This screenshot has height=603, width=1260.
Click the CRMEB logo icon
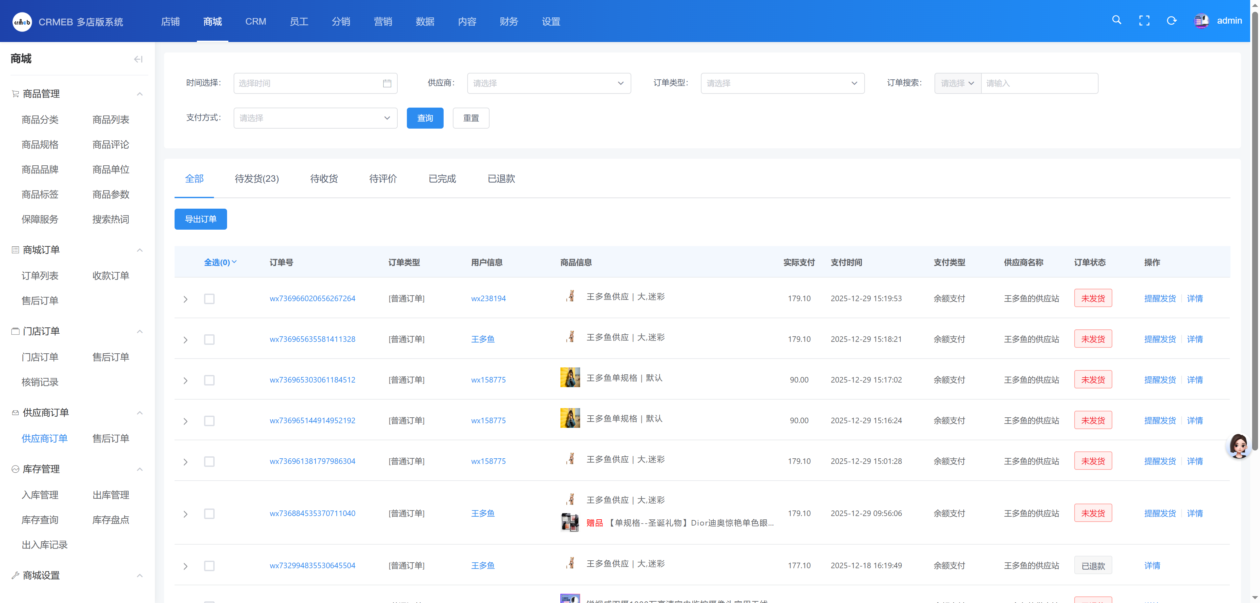[22, 22]
